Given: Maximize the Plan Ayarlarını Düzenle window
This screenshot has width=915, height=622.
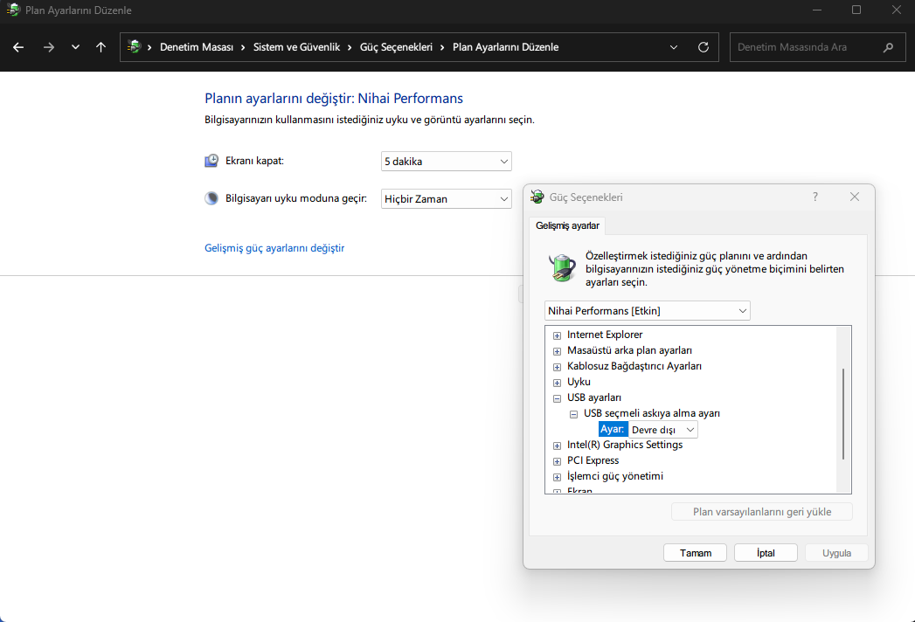Looking at the screenshot, I should coord(856,10).
